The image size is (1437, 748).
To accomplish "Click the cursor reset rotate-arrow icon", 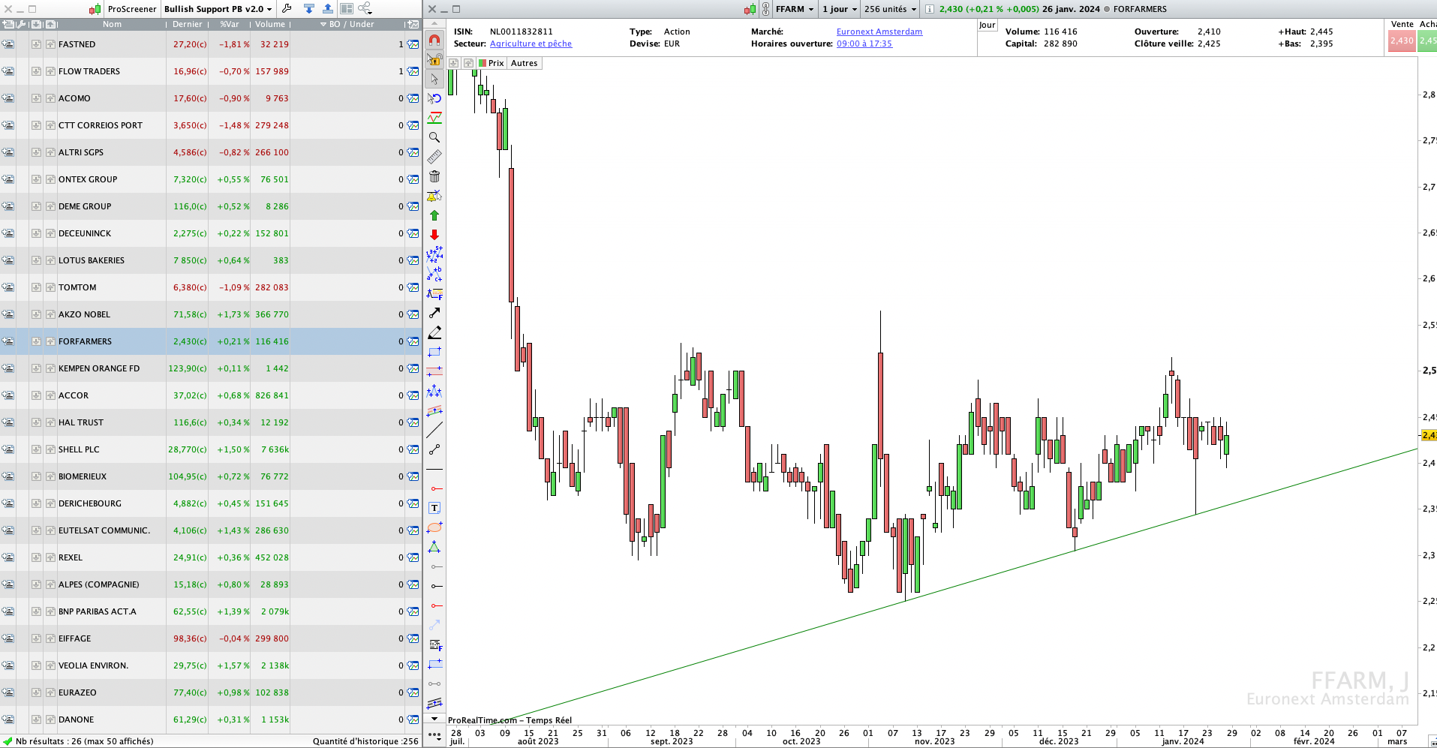I will [434, 98].
